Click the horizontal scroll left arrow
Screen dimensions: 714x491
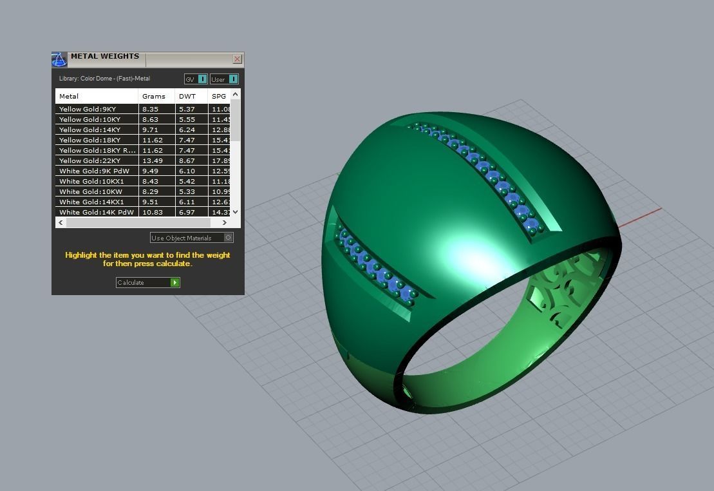(61, 222)
